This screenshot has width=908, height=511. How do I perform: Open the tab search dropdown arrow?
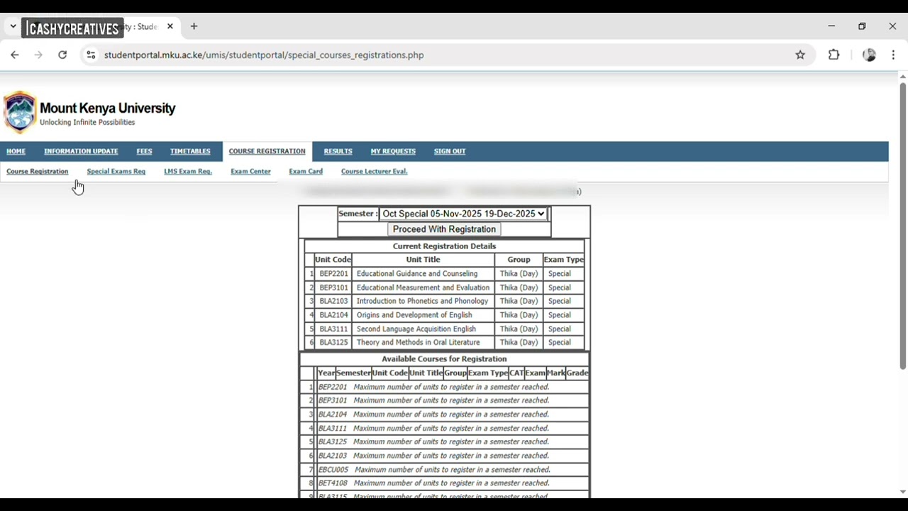click(13, 26)
